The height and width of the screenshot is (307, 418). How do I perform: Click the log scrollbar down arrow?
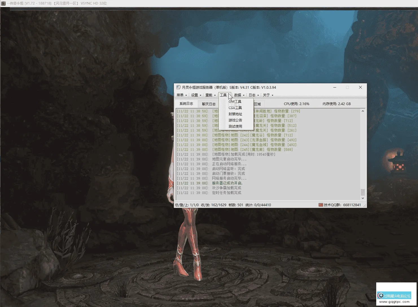click(363, 198)
